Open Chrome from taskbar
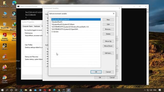Viewport: 164px width, 92px height. [x=59, y=90]
